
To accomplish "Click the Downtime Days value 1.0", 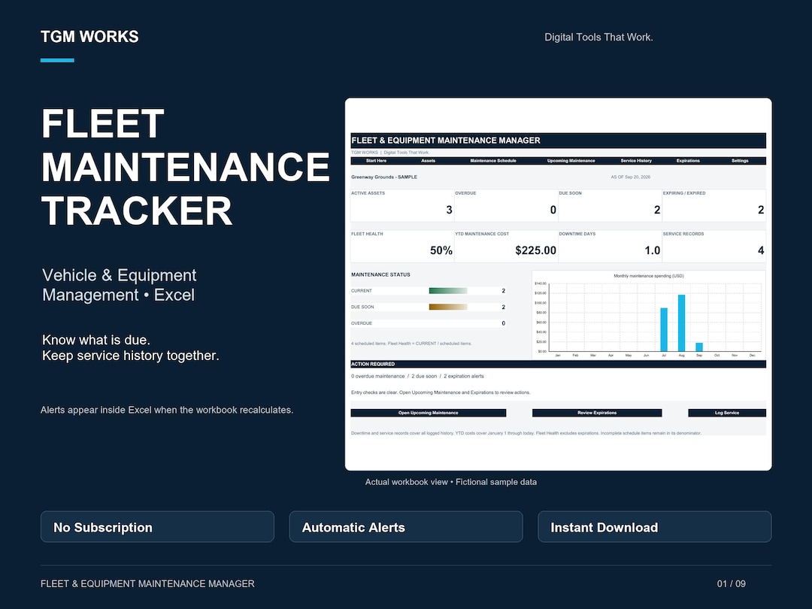I will click(x=653, y=250).
